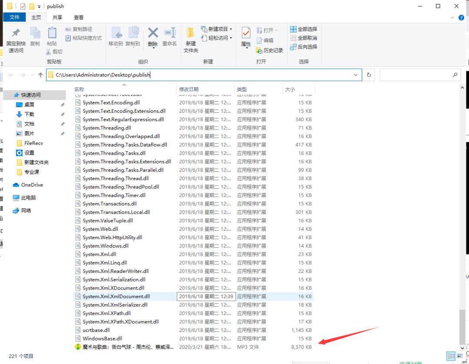Switch to large icons view in status bar
469x364 pixels.
tap(460, 356)
